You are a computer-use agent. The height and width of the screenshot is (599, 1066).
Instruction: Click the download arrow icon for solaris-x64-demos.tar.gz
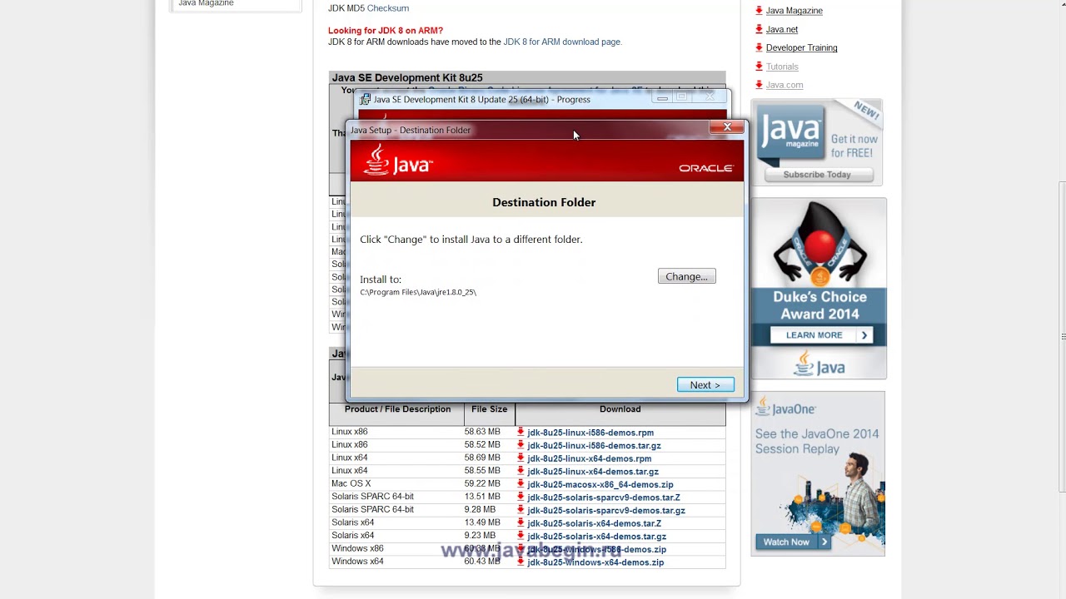[x=521, y=537]
